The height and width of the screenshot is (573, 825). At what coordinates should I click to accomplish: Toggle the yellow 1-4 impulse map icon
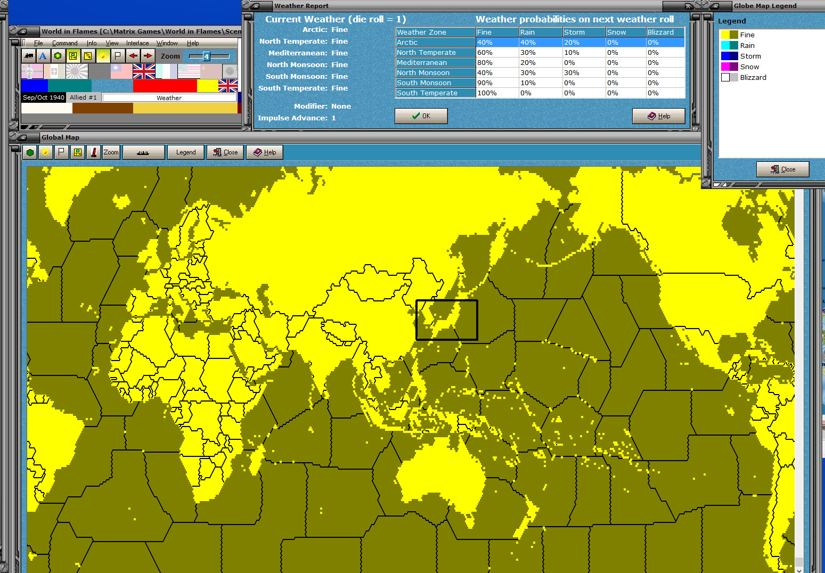73,55
